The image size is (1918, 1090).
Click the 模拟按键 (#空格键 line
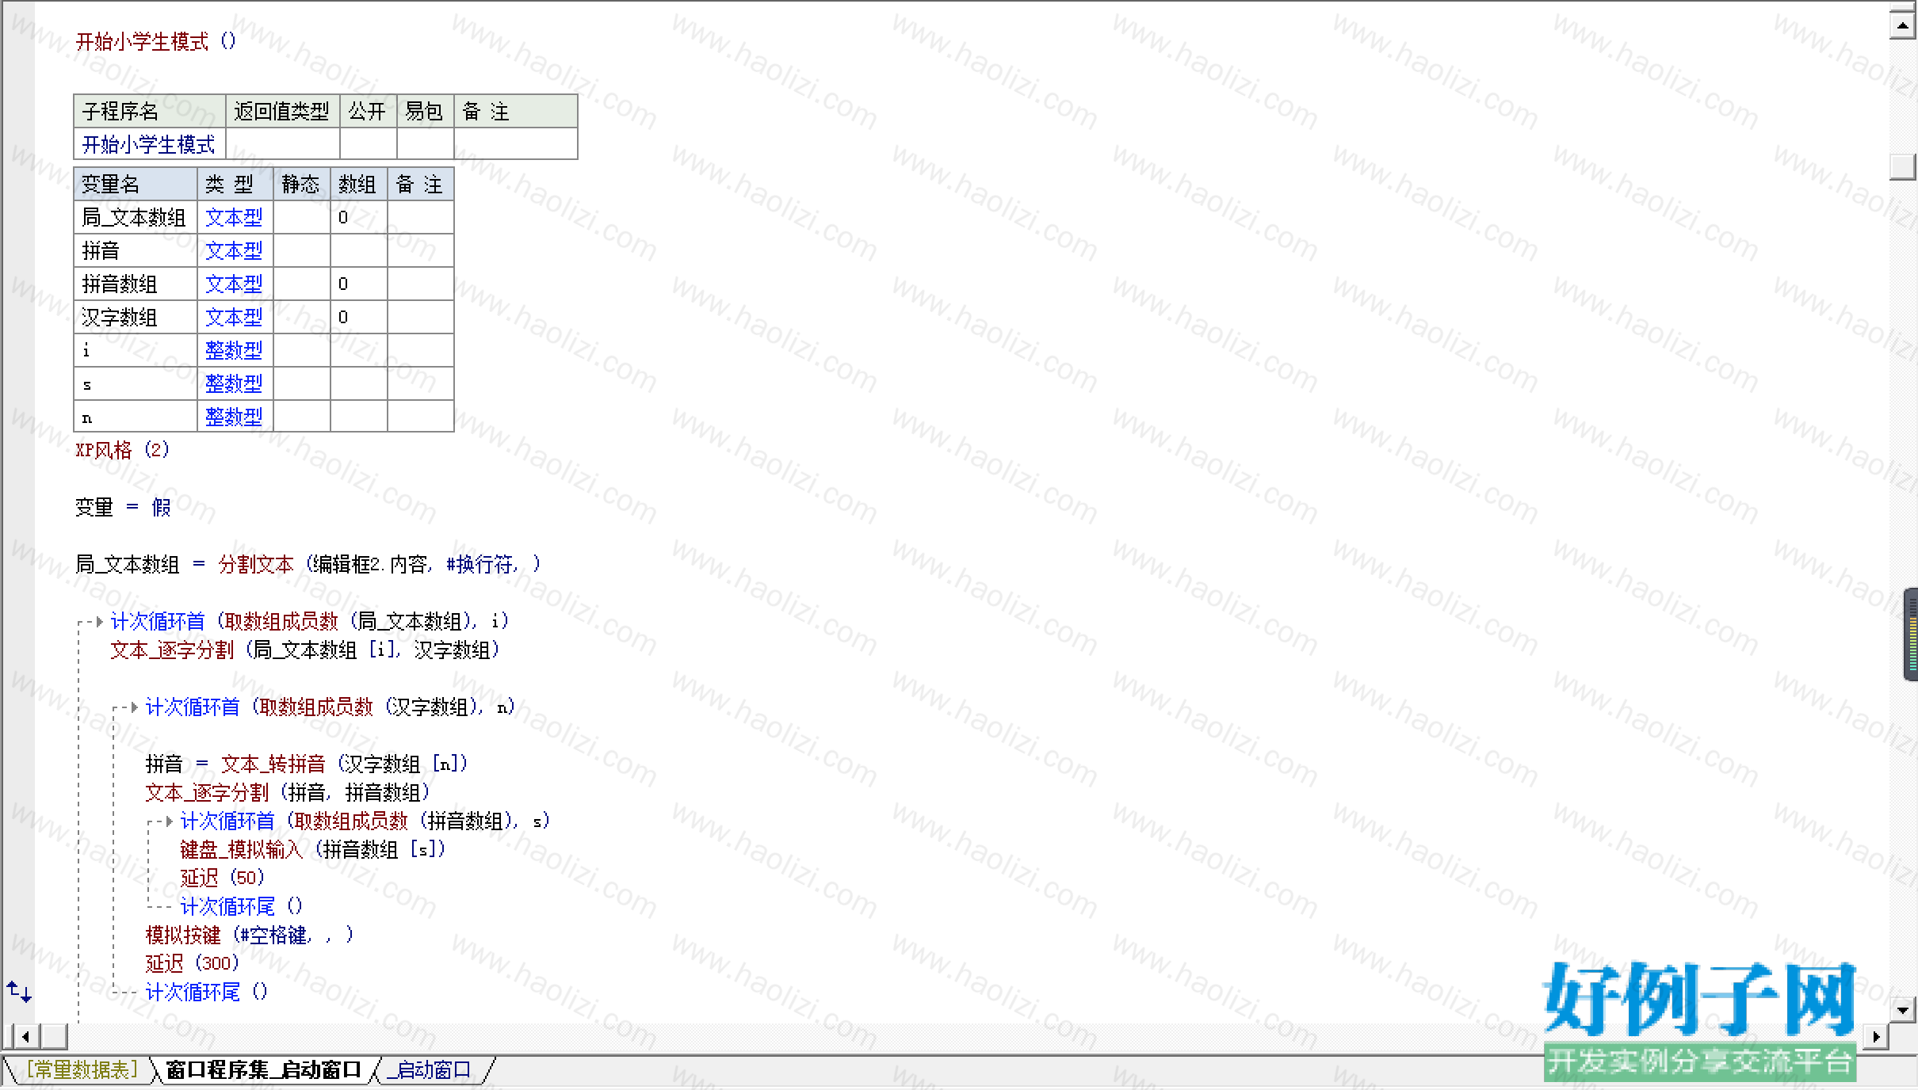pos(250,936)
